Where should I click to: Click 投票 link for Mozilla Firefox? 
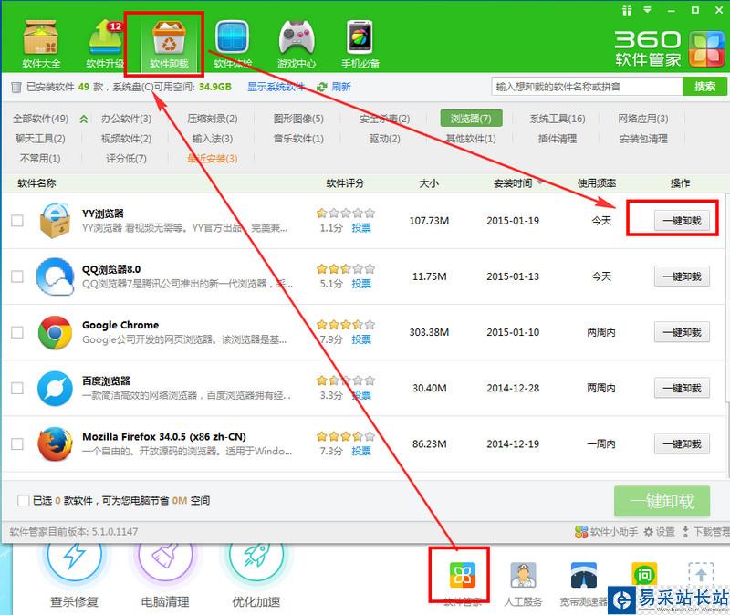[361, 451]
